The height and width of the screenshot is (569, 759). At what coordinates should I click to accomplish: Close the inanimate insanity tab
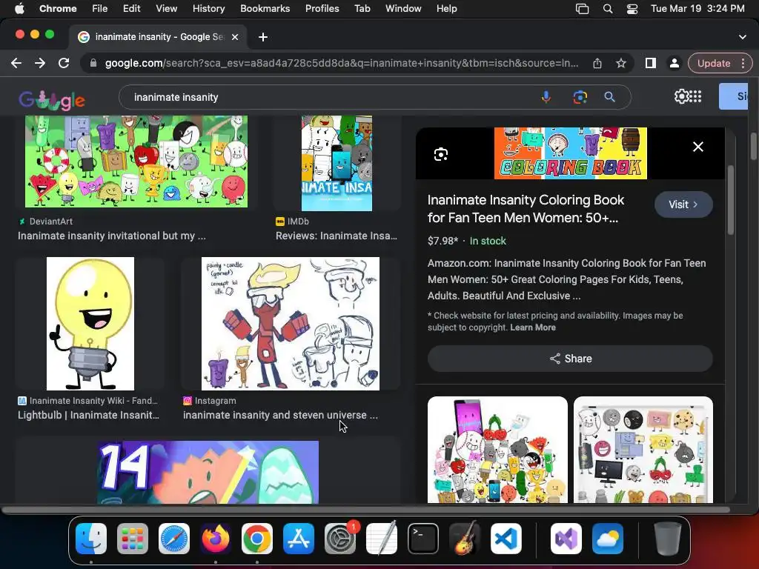point(235,37)
